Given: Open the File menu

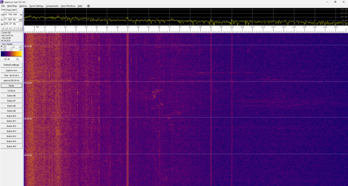Looking at the screenshot, I should pos(3,6).
